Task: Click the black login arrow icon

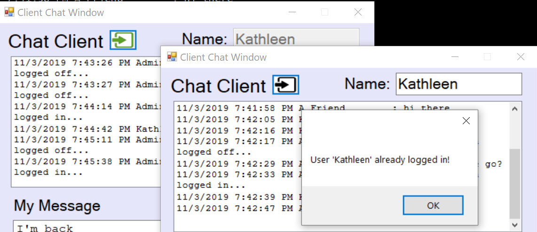Action: pyautogui.click(x=285, y=85)
